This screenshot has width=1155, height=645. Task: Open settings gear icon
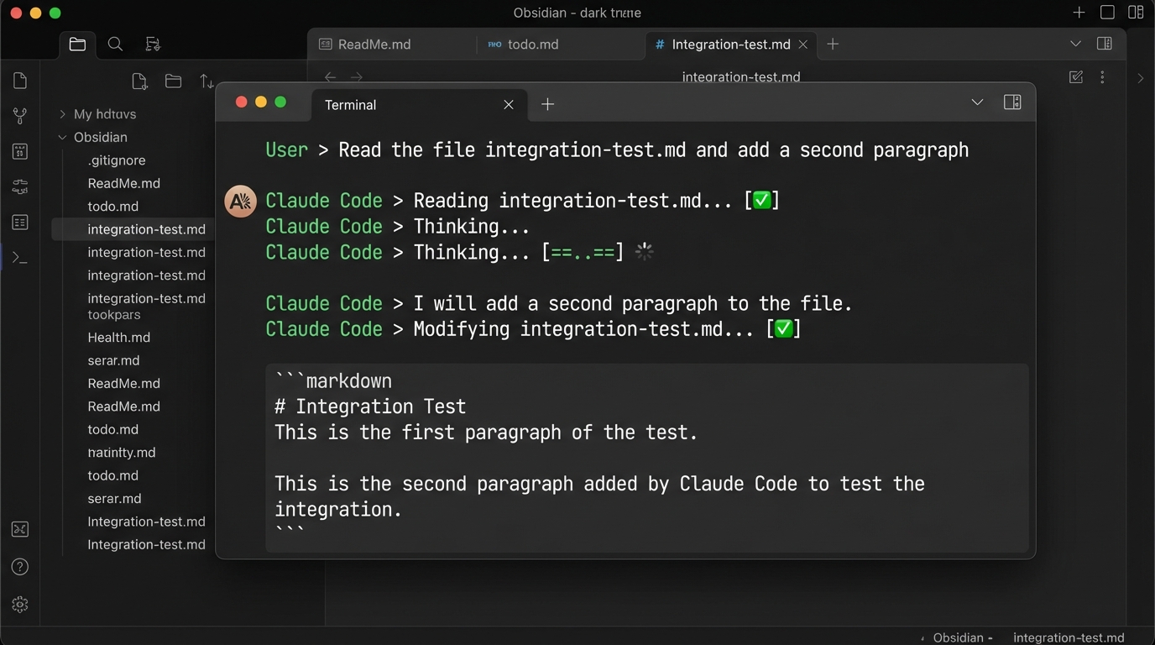tap(20, 604)
